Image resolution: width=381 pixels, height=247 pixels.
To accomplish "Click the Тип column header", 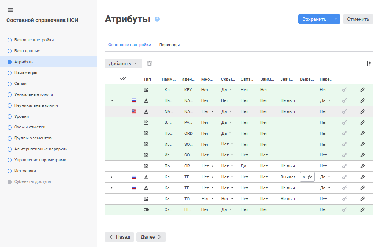I will (147, 79).
